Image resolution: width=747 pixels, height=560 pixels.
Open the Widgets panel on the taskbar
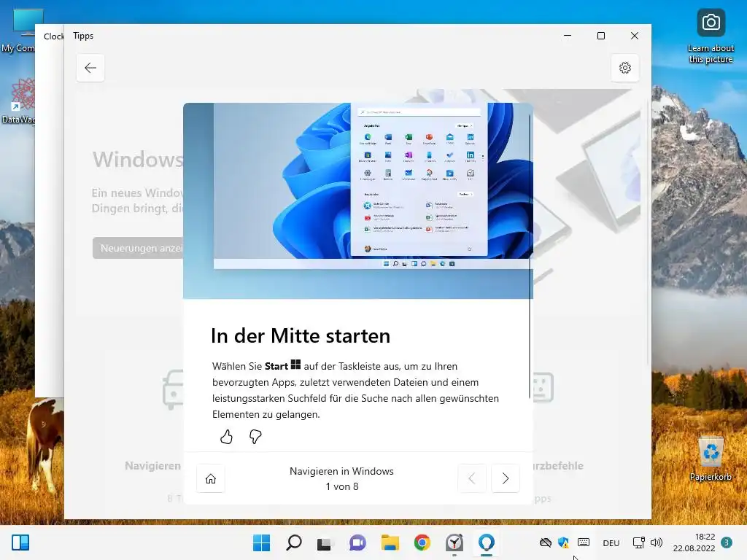[x=20, y=542]
